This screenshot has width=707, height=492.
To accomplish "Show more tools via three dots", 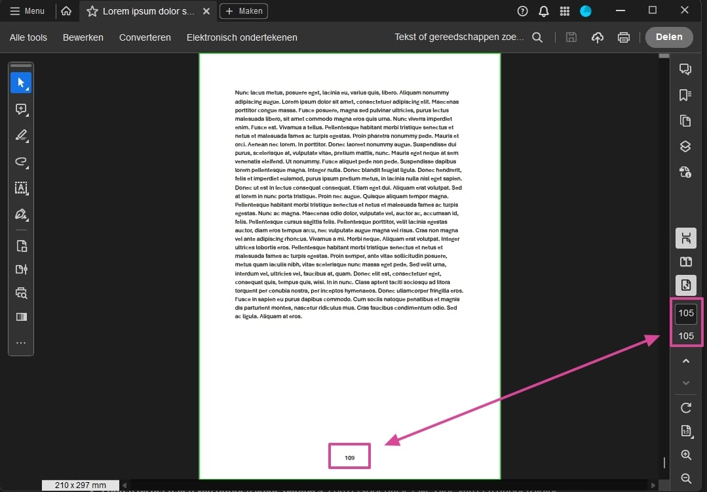I will tap(21, 342).
